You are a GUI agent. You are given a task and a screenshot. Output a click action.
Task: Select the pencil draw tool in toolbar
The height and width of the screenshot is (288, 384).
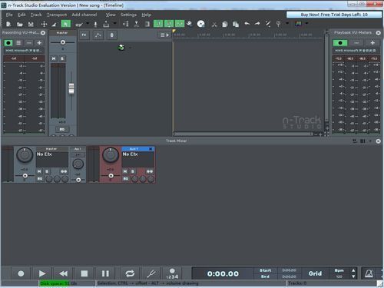click(x=79, y=24)
